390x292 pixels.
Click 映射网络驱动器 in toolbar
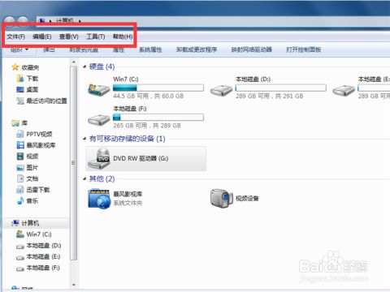[252, 49]
